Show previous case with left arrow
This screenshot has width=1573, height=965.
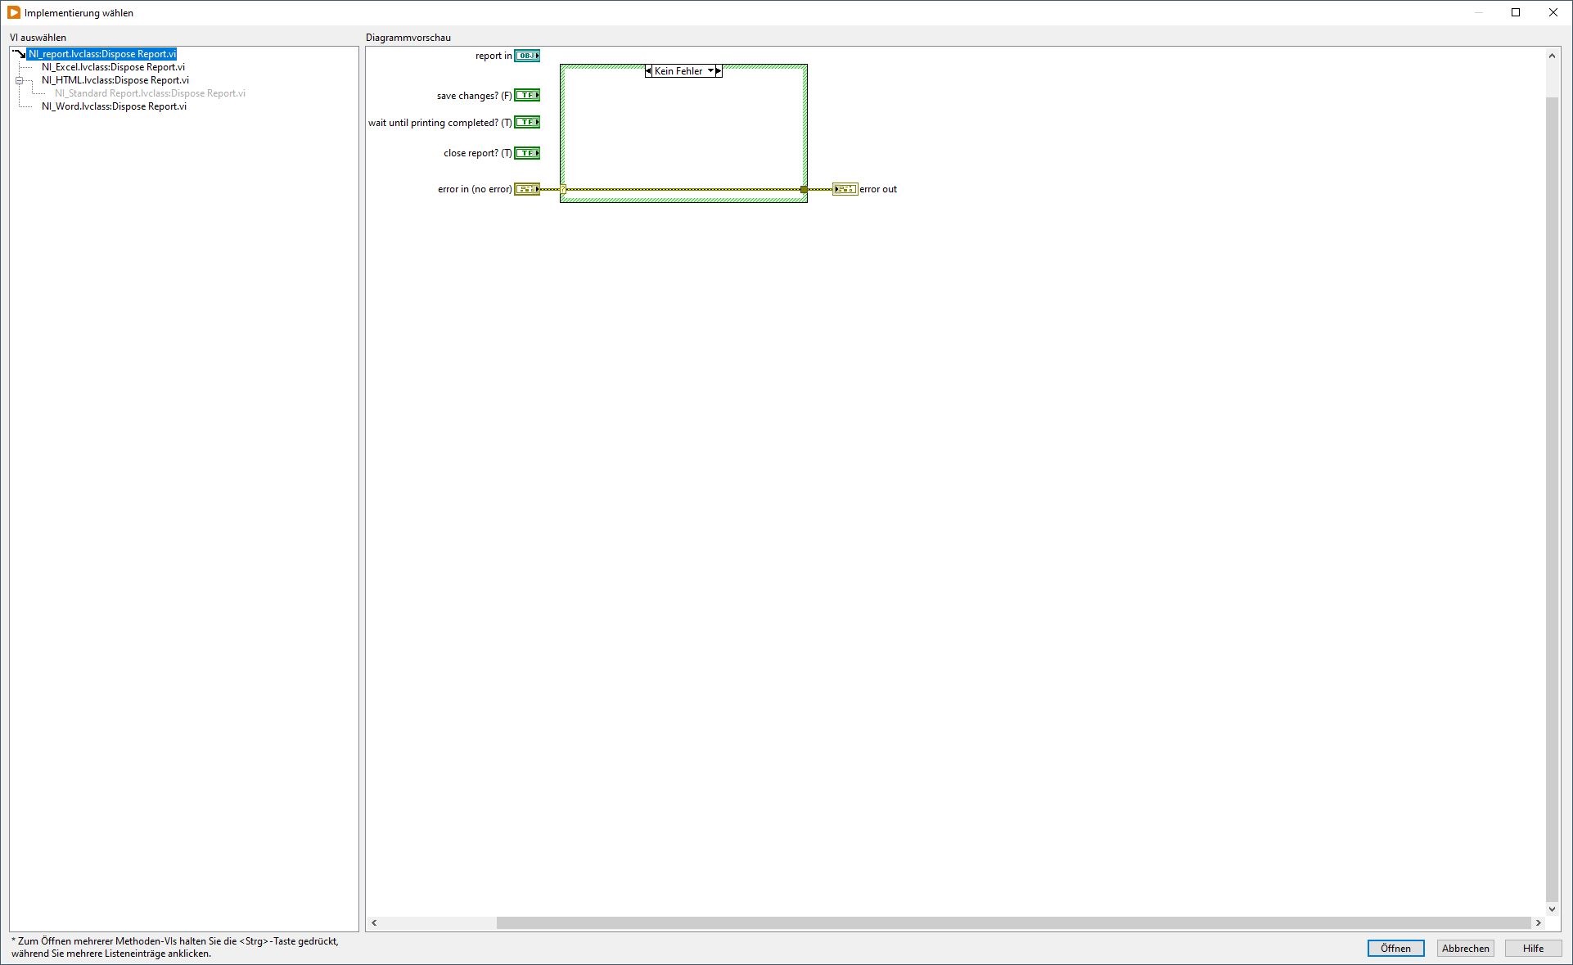point(648,71)
